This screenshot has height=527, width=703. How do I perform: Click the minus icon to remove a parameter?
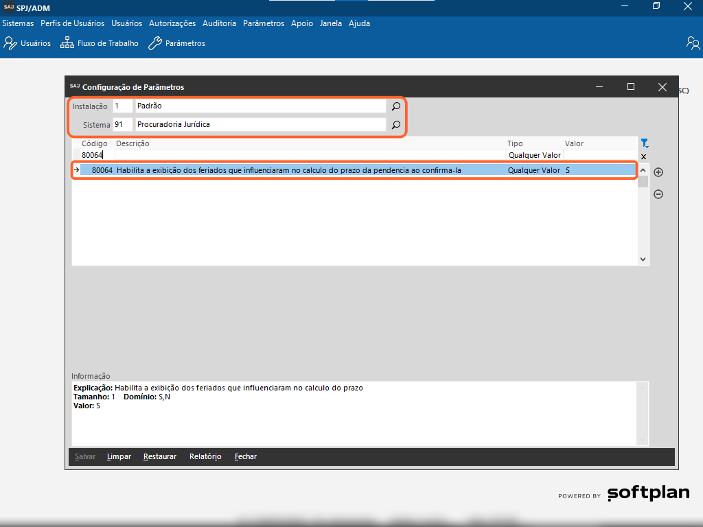click(x=658, y=194)
